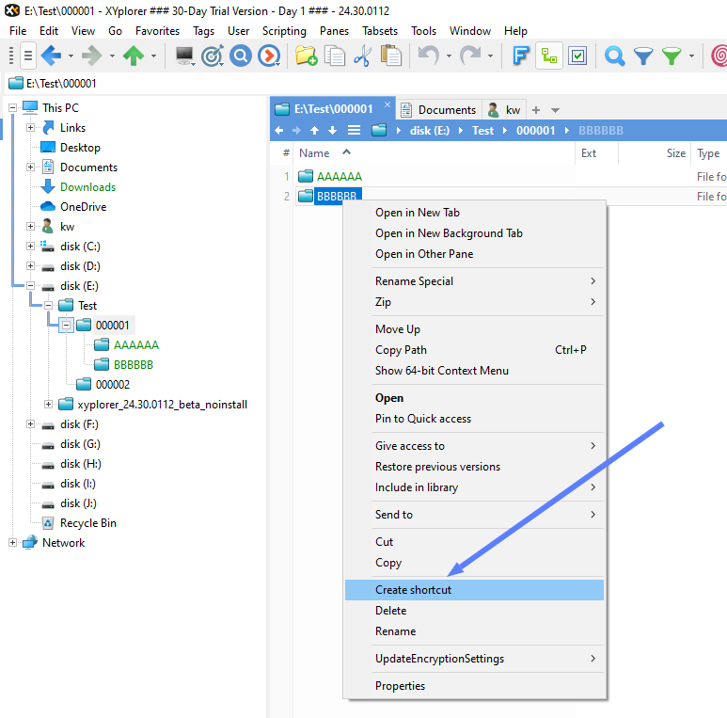The image size is (727, 718).
Task: Select 000002 folder in the tree
Action: 113,385
